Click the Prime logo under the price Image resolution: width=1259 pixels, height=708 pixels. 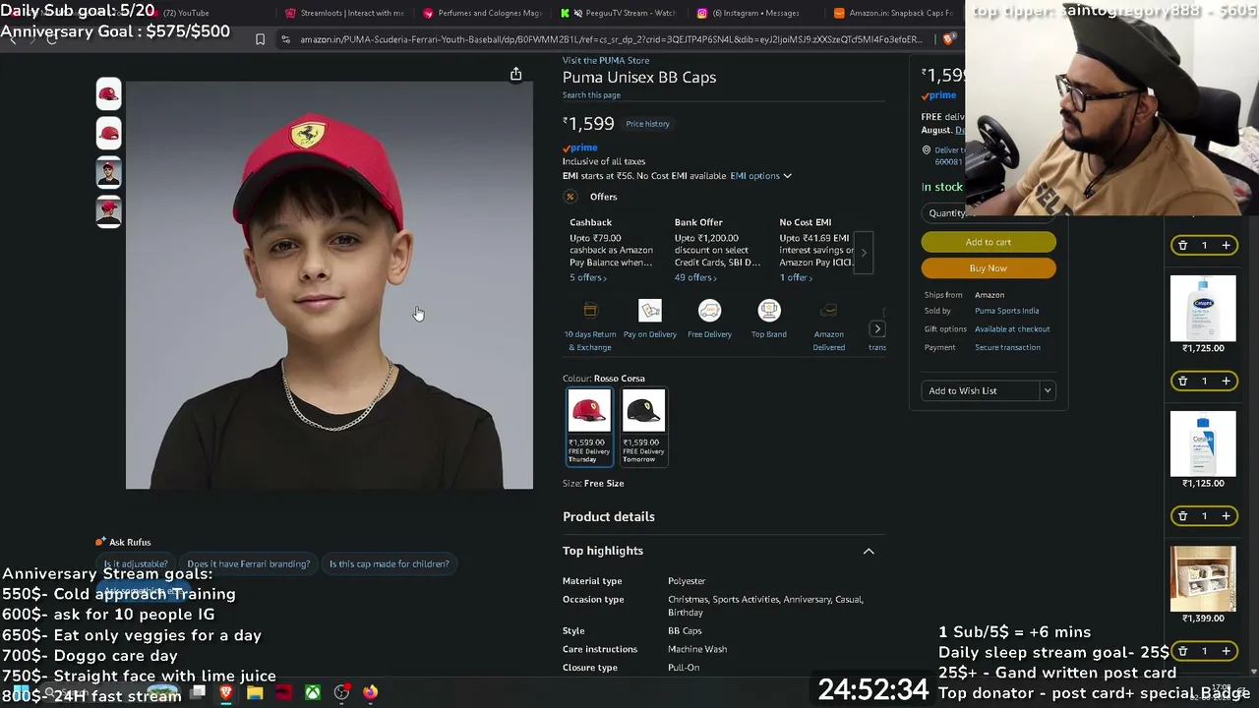pos(580,147)
